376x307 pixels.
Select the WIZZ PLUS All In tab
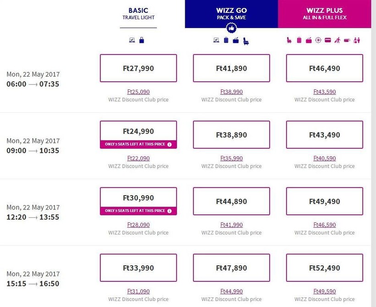click(324, 14)
